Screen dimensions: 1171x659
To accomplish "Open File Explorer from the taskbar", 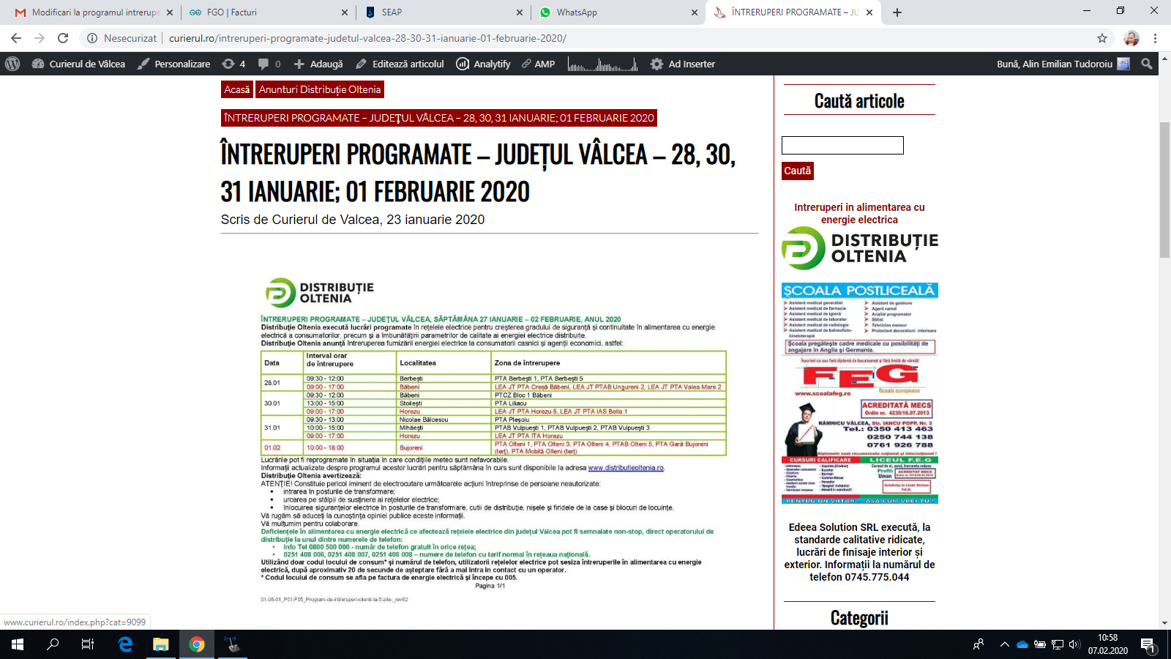I will pyautogui.click(x=161, y=644).
